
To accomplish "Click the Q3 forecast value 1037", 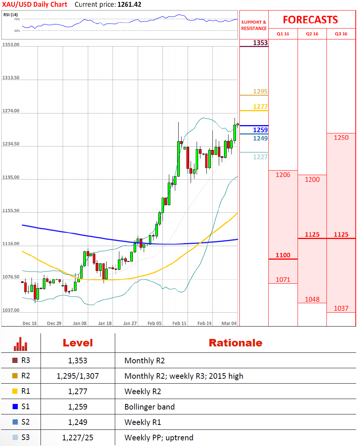I will pos(341,308).
